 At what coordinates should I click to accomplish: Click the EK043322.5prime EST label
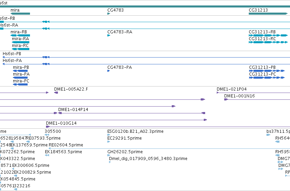coord(18,159)
